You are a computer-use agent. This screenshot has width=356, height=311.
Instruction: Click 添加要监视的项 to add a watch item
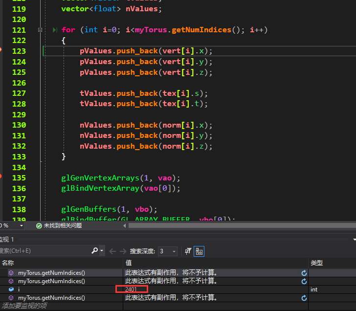[x=24, y=306]
